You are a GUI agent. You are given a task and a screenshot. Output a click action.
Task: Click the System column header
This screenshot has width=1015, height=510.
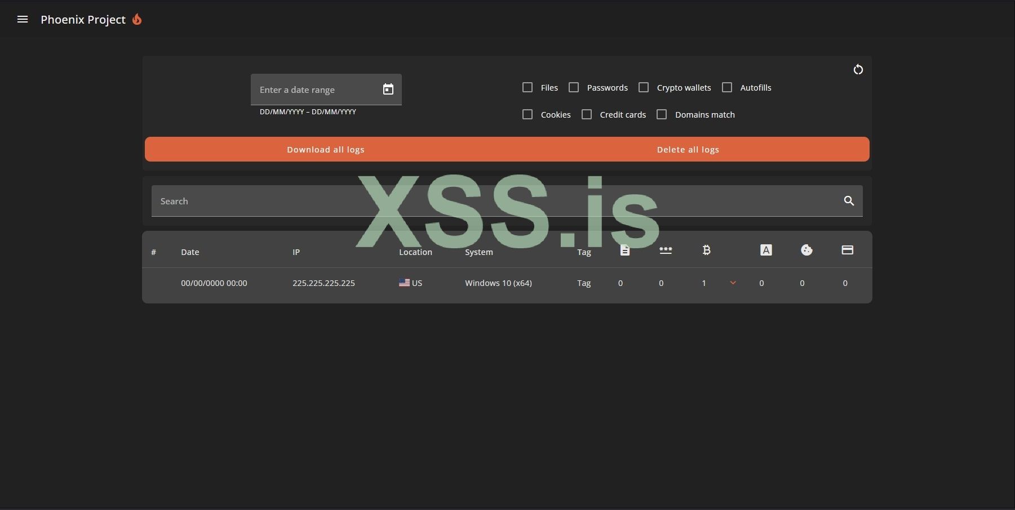pyautogui.click(x=479, y=252)
